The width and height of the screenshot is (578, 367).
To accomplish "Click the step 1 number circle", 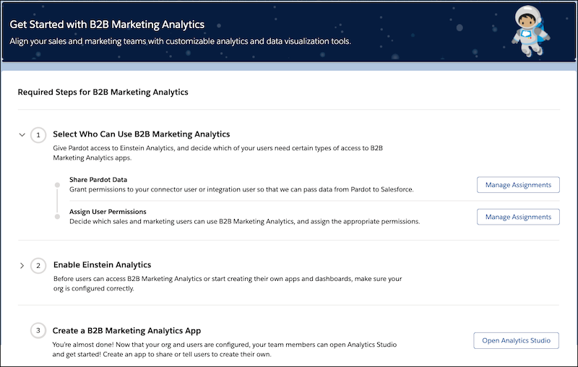I will click(x=38, y=135).
